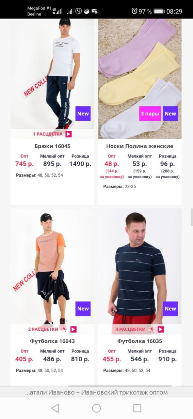This screenshot has height=419, width=193.
Task: Open the Футболка 16043 product link
Action: click(52, 341)
